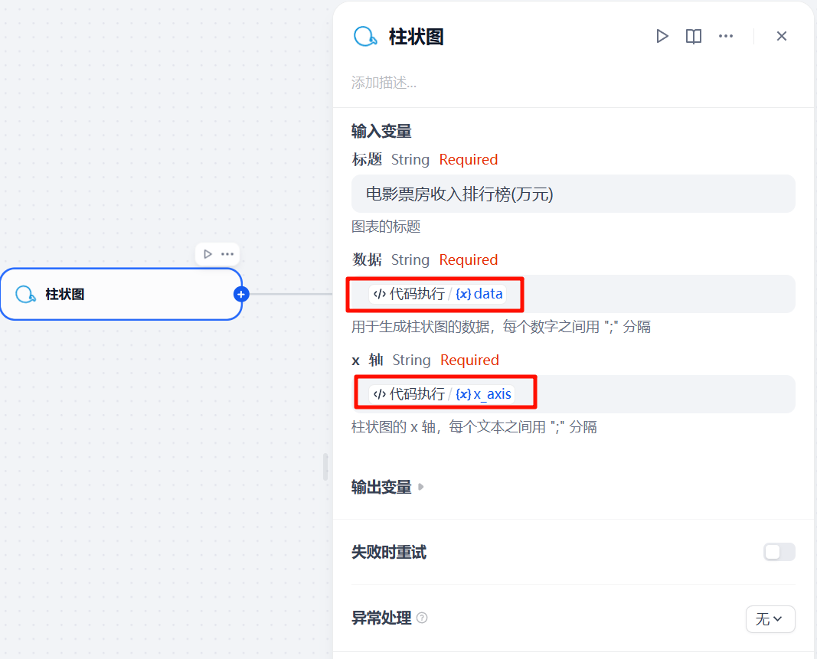Open the help book icon in panel header
Screen dimensions: 817x659
(x=694, y=37)
